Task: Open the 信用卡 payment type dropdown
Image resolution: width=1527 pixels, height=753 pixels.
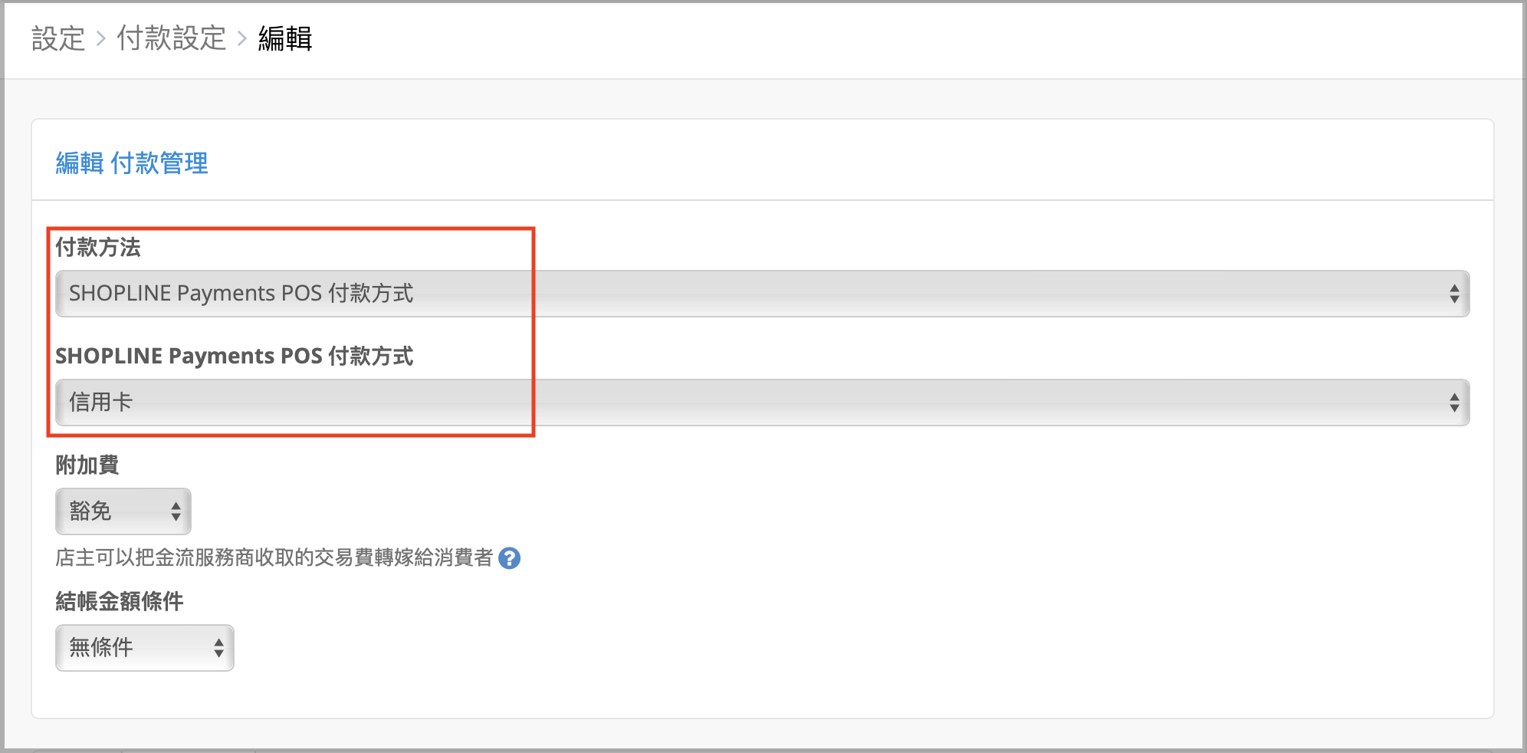Action: click(x=762, y=403)
